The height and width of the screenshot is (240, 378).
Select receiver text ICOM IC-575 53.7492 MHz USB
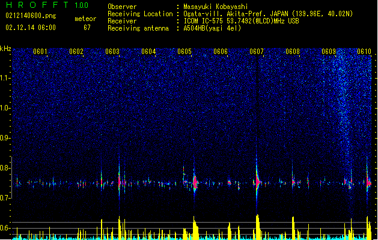click(x=241, y=21)
